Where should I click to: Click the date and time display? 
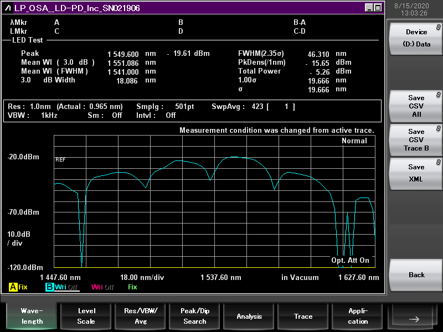[414, 9]
